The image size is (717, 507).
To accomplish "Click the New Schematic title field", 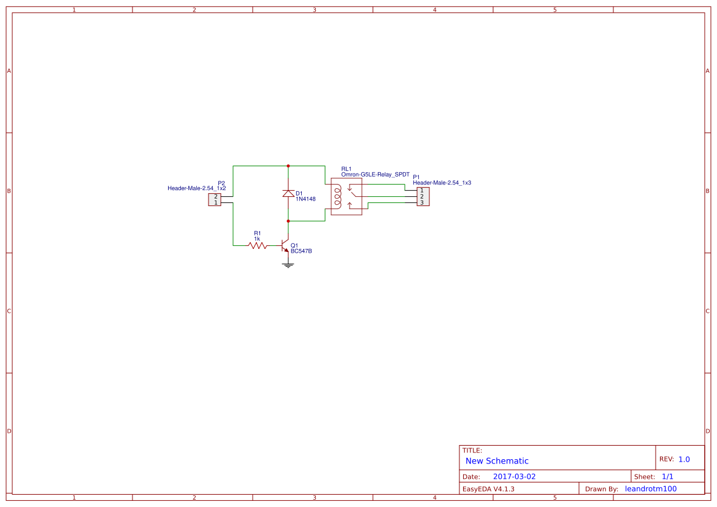I will coord(497,461).
